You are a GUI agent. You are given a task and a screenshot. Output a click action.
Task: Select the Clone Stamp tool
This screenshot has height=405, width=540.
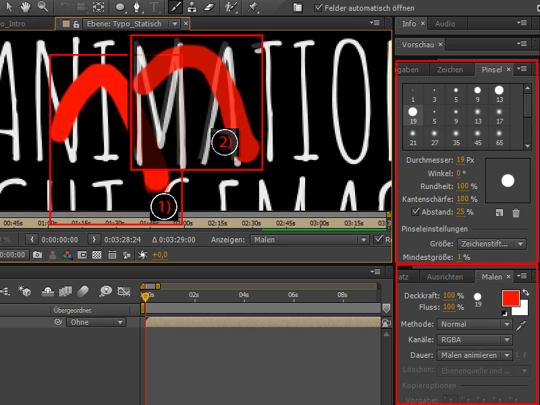click(192, 7)
